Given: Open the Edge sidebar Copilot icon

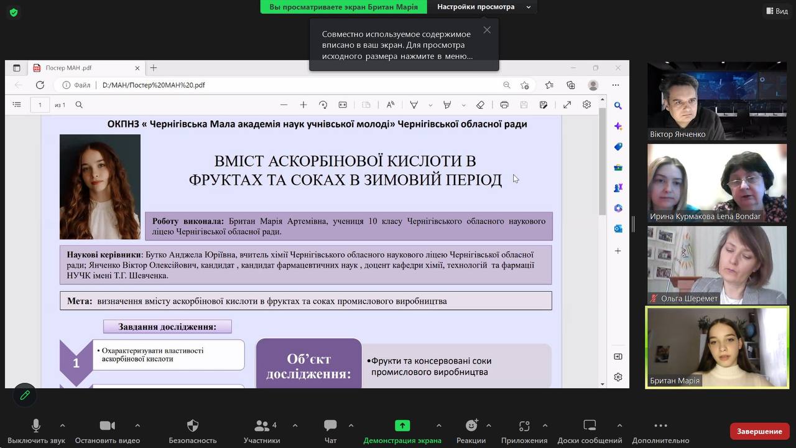Looking at the screenshot, I should coord(618,126).
